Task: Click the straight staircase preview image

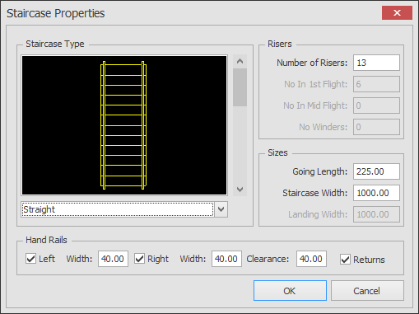Action: 124,125
